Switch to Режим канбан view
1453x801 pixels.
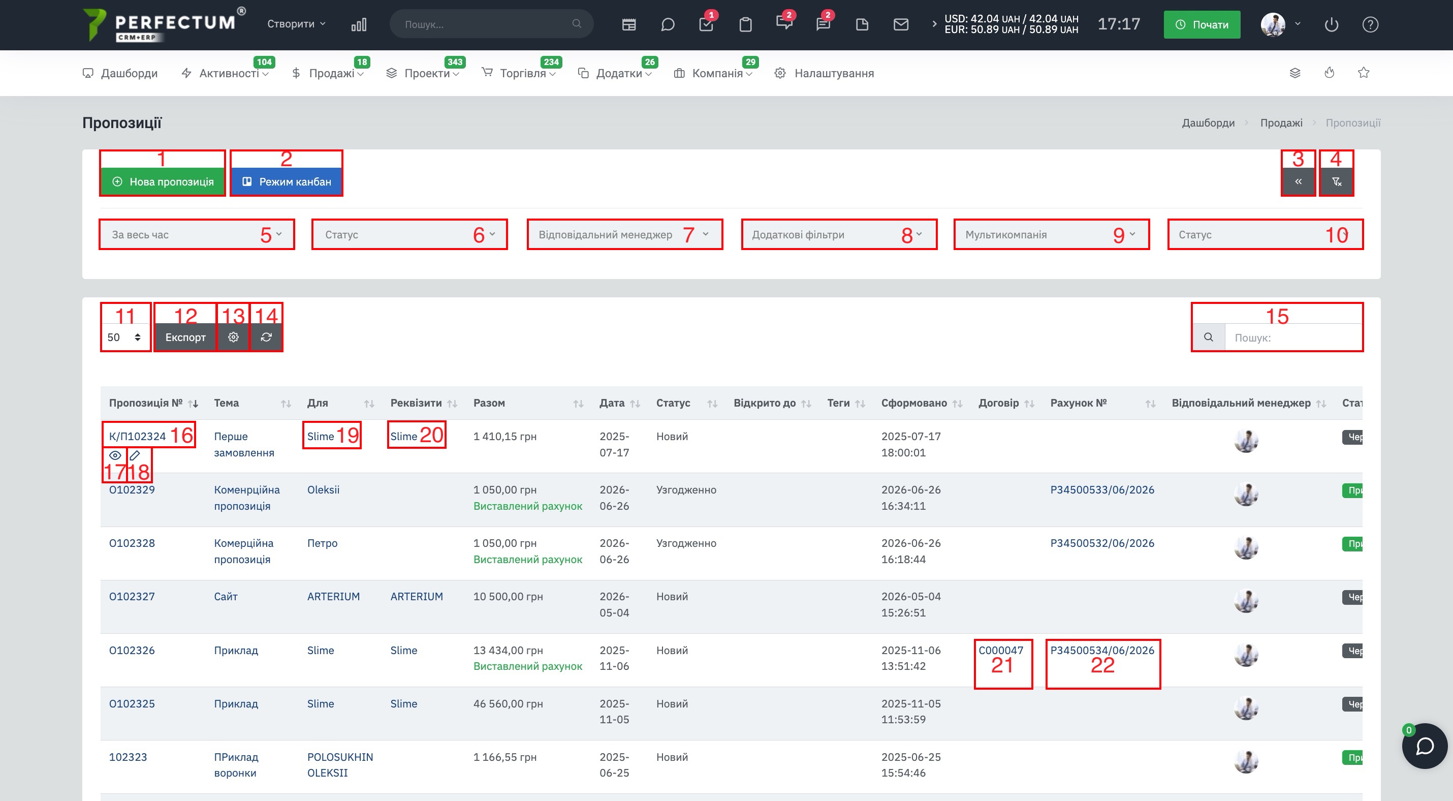click(x=287, y=181)
